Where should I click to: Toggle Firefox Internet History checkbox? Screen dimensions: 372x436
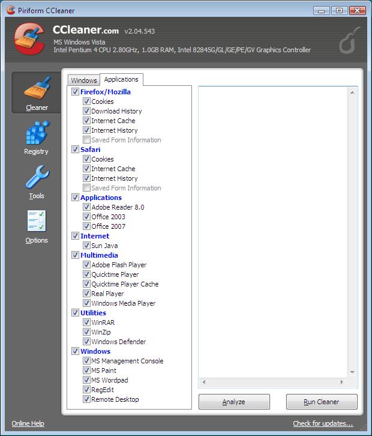[86, 130]
